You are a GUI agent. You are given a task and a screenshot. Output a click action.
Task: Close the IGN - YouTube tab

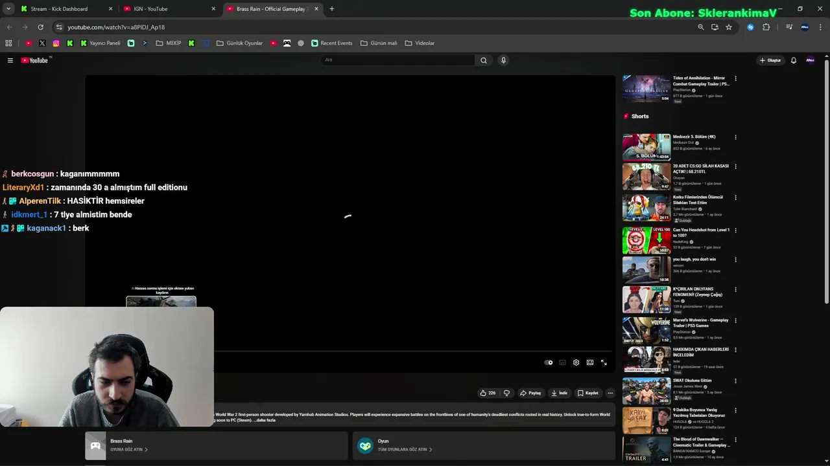214,9
